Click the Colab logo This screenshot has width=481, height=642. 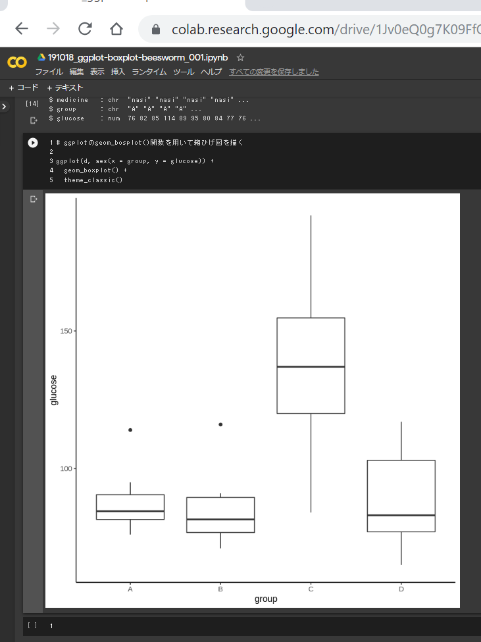click(16, 62)
